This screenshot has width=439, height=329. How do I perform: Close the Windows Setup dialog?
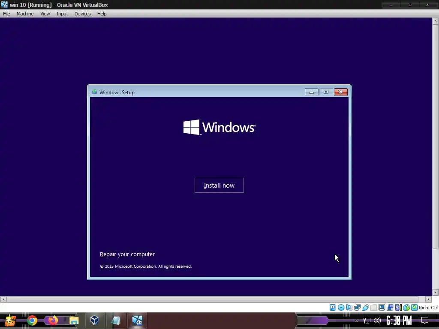[x=340, y=92]
